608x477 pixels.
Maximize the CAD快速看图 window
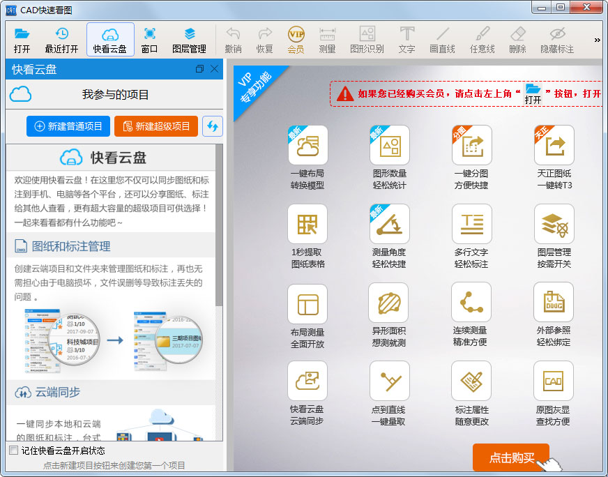[561, 8]
